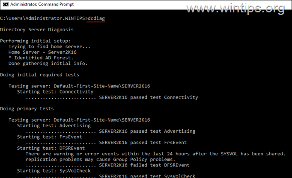Click the C:\Users\Administrator.WINTIPS prompt path
Image resolution: width=292 pixels, height=178 pixels.
coord(43,18)
